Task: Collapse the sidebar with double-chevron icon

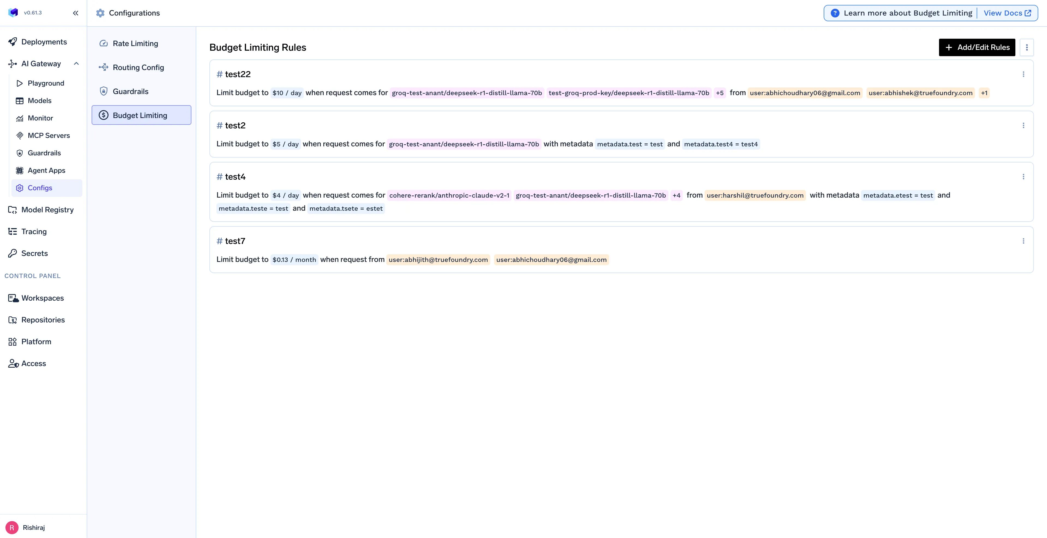Action: pyautogui.click(x=76, y=13)
